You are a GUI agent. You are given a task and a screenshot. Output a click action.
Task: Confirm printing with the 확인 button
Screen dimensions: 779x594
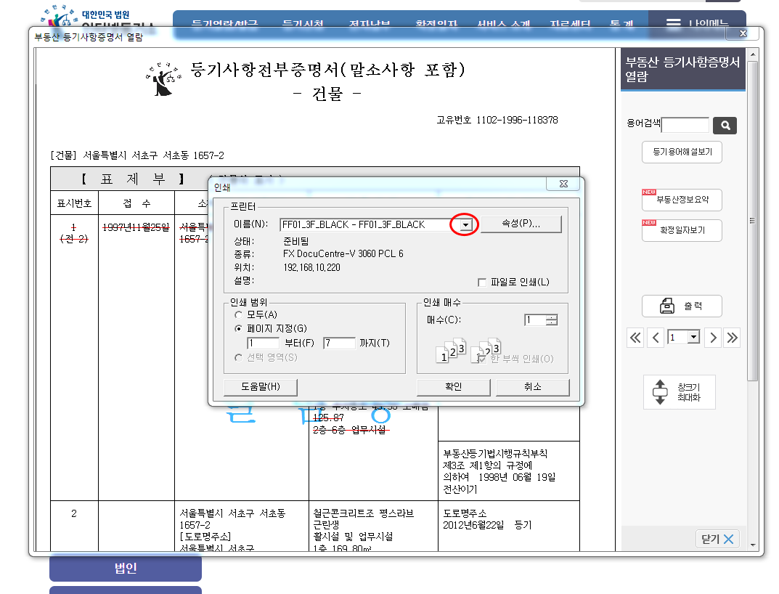tap(453, 387)
